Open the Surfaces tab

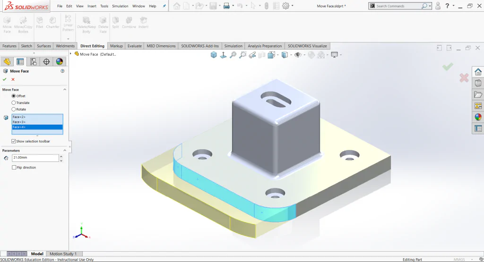(44, 46)
